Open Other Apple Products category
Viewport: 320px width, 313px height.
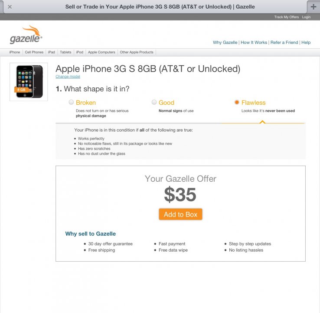click(x=137, y=52)
